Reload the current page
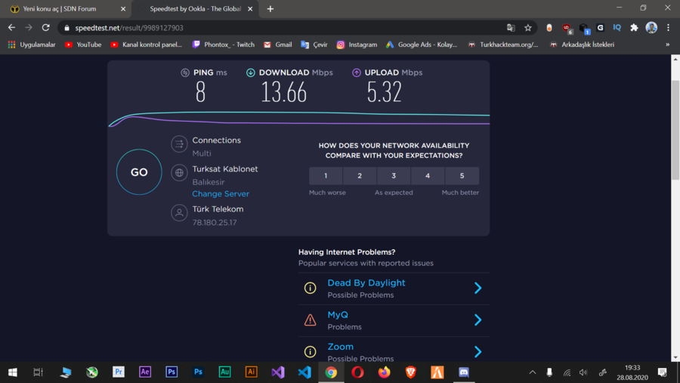This screenshot has width=680, height=383. (x=45, y=28)
